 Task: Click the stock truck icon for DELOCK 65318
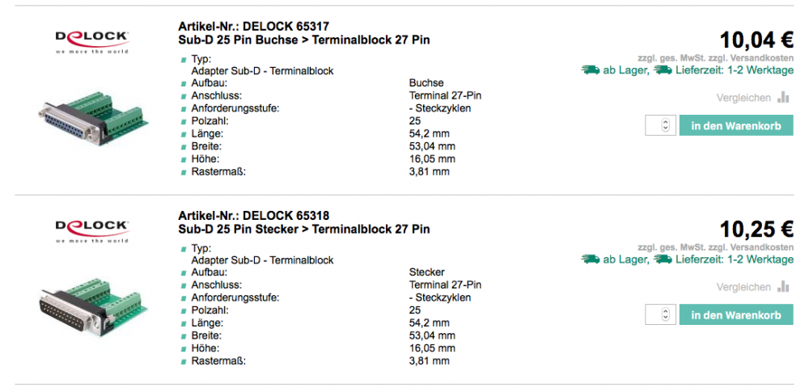[x=591, y=259]
